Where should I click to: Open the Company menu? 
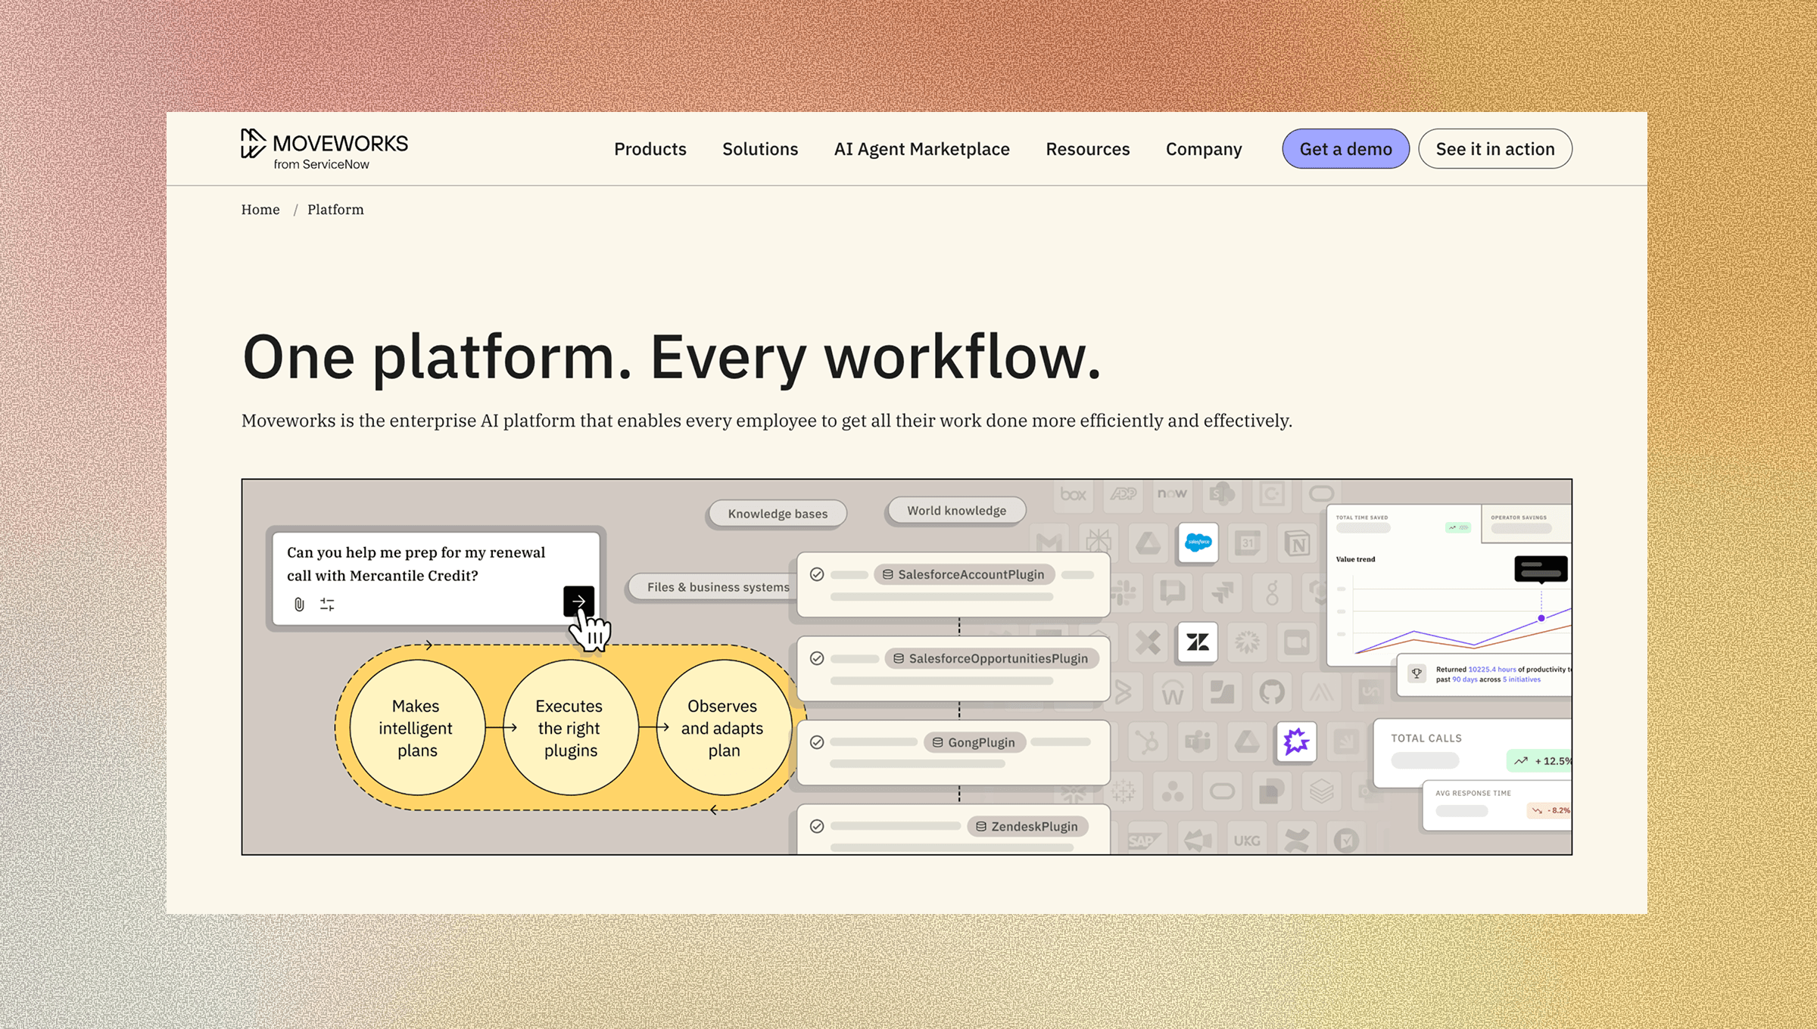pyautogui.click(x=1204, y=149)
